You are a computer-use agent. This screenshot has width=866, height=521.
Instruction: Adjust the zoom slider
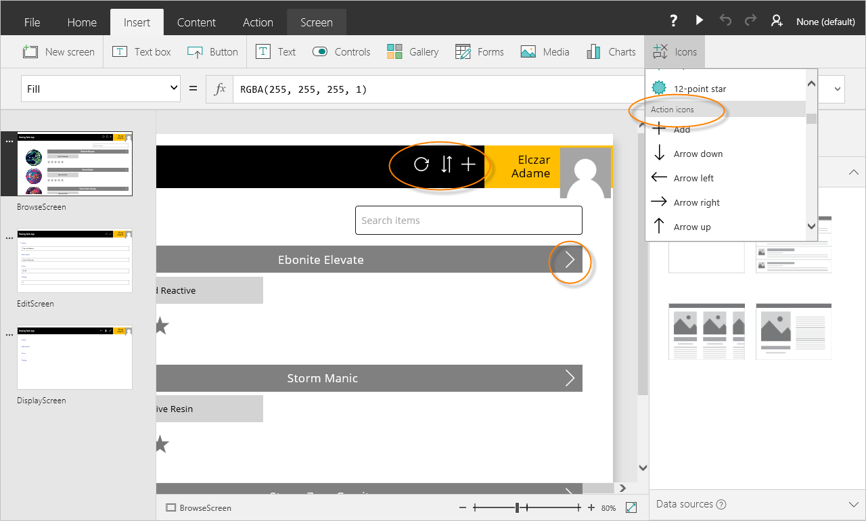518,507
